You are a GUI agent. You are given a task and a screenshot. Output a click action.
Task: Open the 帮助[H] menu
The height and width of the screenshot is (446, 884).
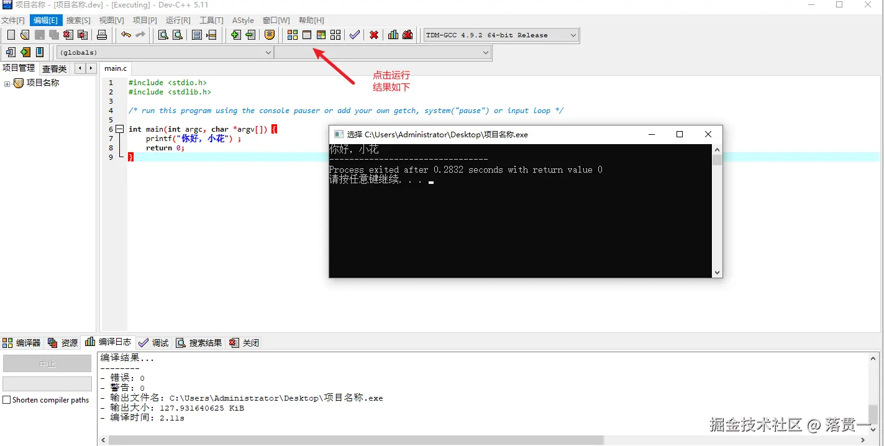click(311, 20)
